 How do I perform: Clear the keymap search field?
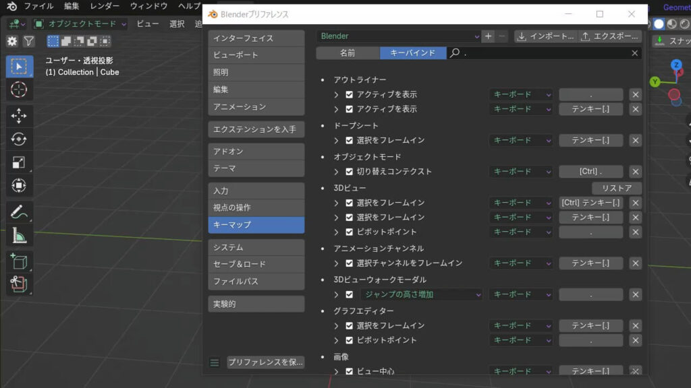tap(634, 53)
